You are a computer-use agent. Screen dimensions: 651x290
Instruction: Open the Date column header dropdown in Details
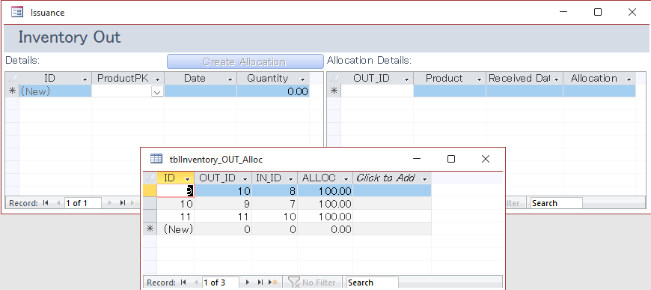click(230, 79)
